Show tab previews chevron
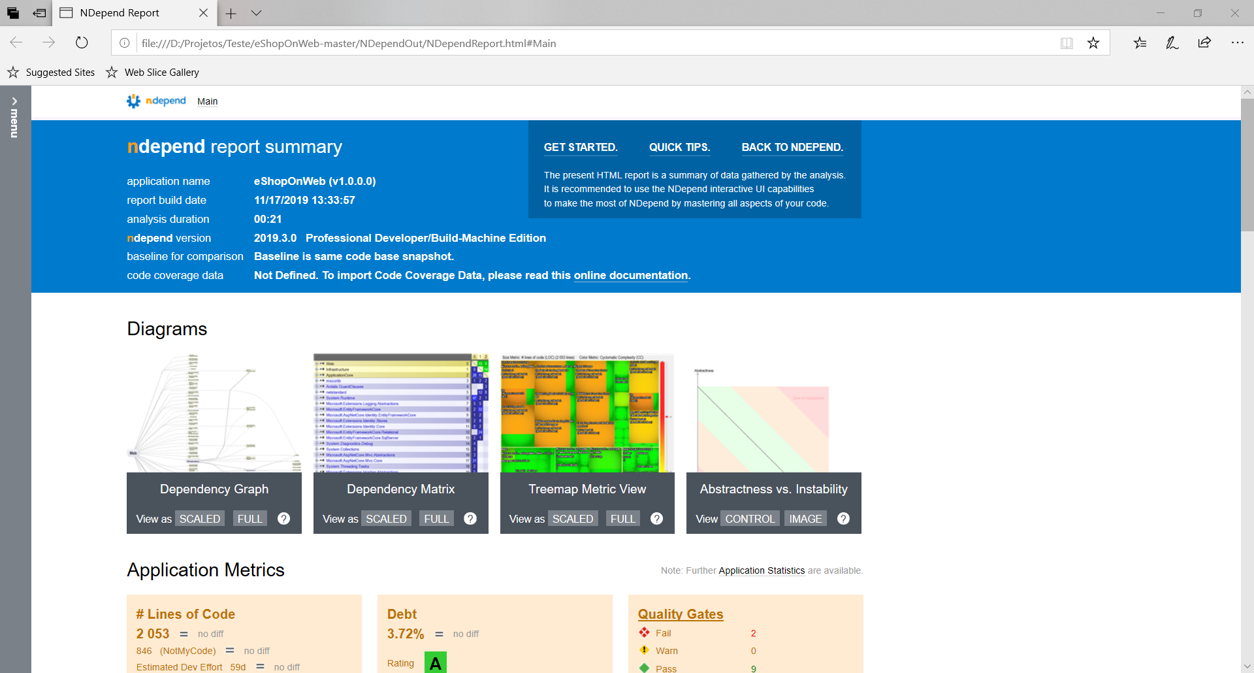 tap(256, 13)
